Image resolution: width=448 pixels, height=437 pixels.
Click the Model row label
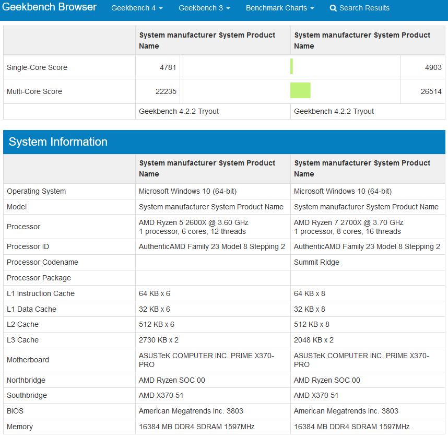pos(17,207)
